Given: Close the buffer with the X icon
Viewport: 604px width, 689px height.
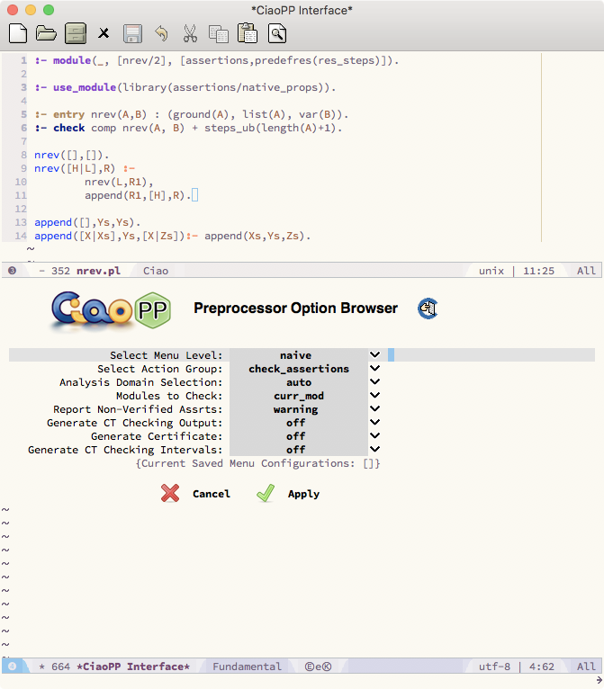Looking at the screenshot, I should (x=104, y=34).
